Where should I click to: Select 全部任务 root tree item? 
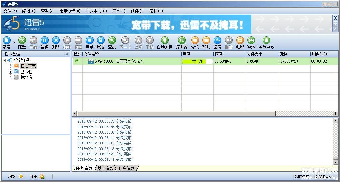click(x=22, y=60)
